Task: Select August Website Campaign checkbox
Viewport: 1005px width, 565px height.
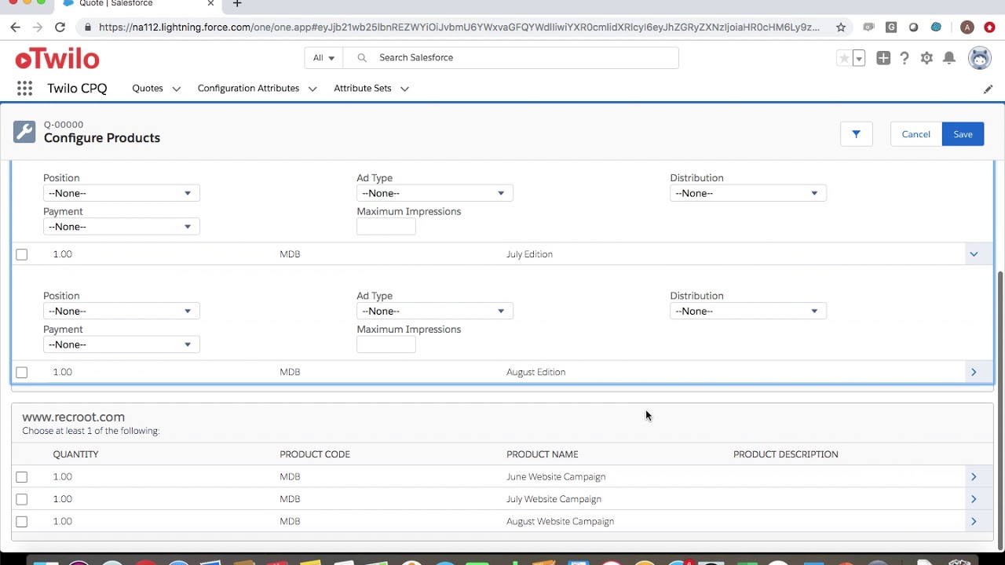Action: tap(22, 522)
